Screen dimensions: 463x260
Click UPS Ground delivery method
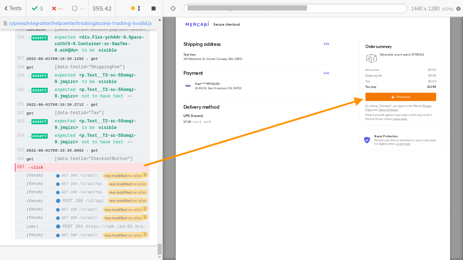tap(193, 116)
